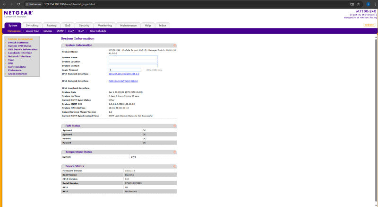Click the Not secure warning badge
Viewport: 378px width, 207px height.
point(34,4)
